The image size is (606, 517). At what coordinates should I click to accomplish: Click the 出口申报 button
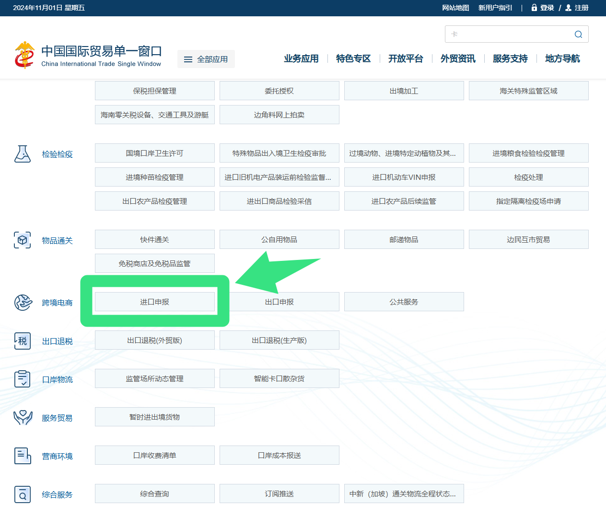(279, 302)
